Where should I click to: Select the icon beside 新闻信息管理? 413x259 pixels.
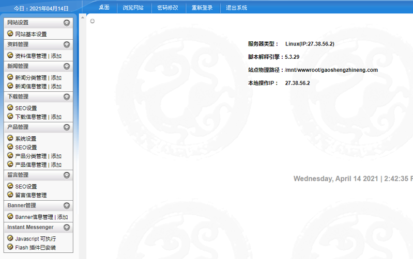point(10,86)
